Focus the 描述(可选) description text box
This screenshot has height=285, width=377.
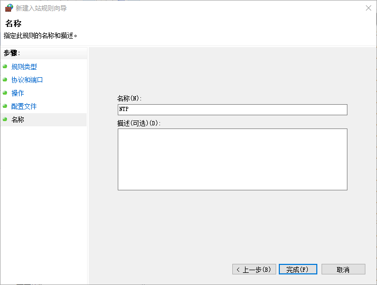coord(232,159)
